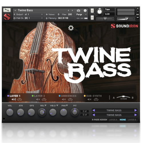This screenshot has width=143, height=143.
Task: Open settings with the gear icon
Action: [x=71, y=28]
